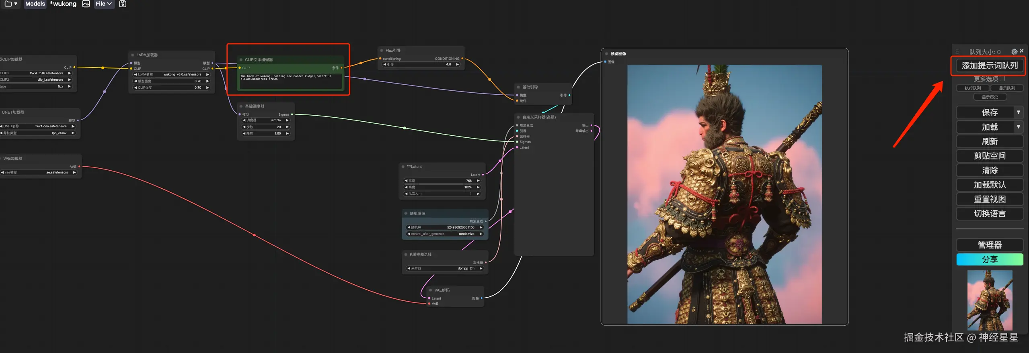This screenshot has height=353, width=1029.
Task: Open the File dropdown menu
Action: pyautogui.click(x=104, y=4)
